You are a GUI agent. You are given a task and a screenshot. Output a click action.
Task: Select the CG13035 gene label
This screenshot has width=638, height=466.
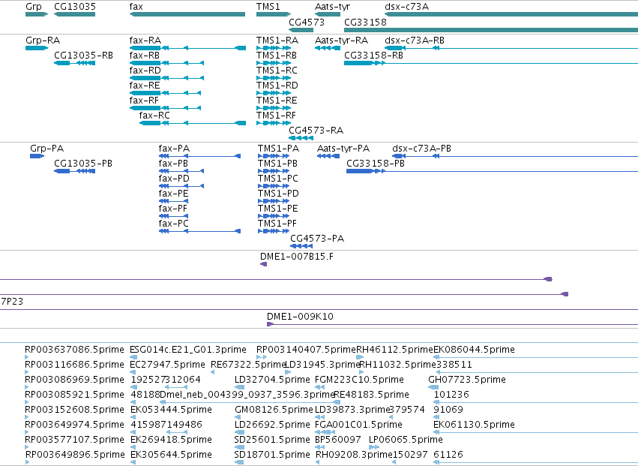75,7
